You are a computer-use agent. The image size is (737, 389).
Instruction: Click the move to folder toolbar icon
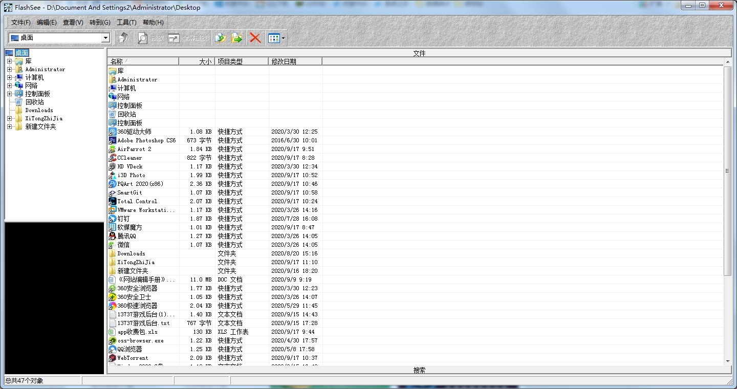237,38
